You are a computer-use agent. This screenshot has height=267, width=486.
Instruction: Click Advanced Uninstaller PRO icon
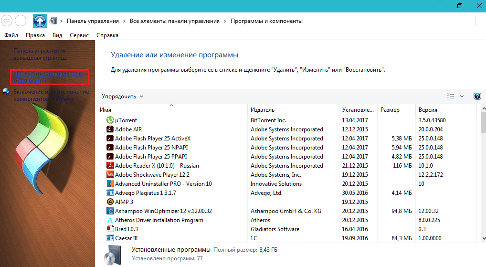coord(110,183)
